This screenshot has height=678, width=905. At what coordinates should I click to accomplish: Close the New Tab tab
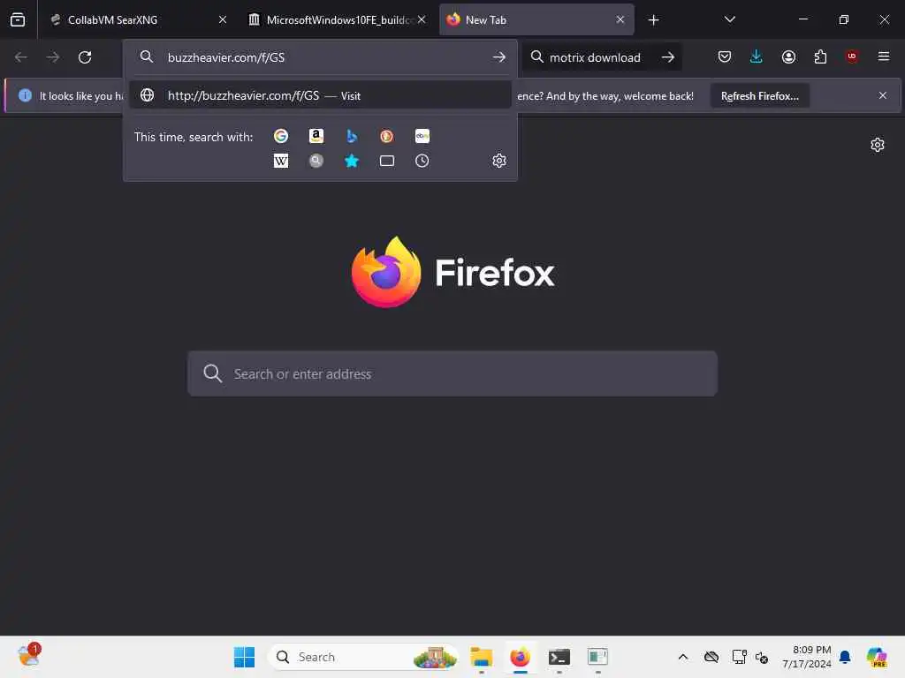point(620,19)
